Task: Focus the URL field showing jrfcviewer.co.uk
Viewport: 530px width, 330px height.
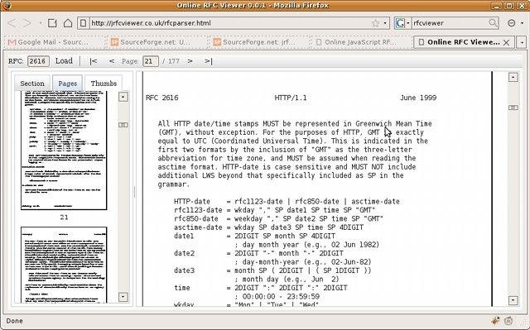Action: 230,23
